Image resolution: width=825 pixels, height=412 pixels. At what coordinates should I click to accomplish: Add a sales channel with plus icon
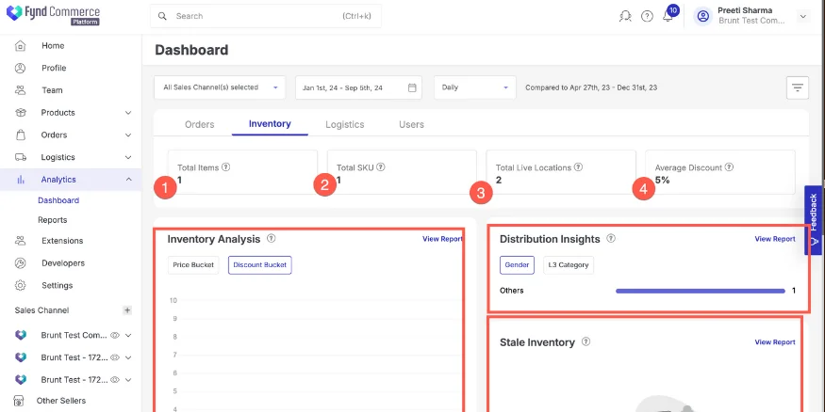tap(127, 310)
